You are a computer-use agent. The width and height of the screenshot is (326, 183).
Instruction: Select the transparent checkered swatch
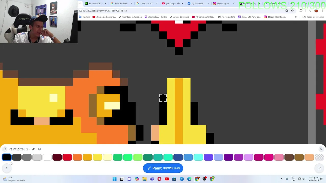(x=319, y=157)
